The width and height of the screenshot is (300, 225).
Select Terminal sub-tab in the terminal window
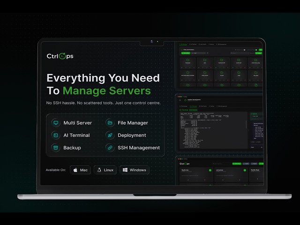184,110
